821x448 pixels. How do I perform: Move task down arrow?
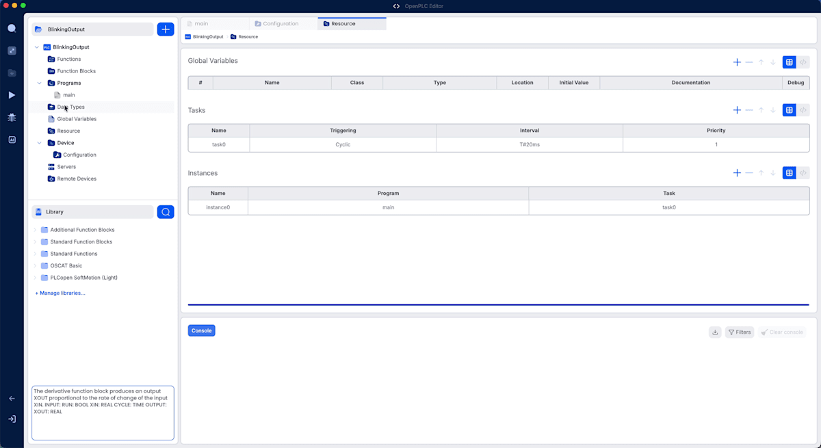[773, 110]
